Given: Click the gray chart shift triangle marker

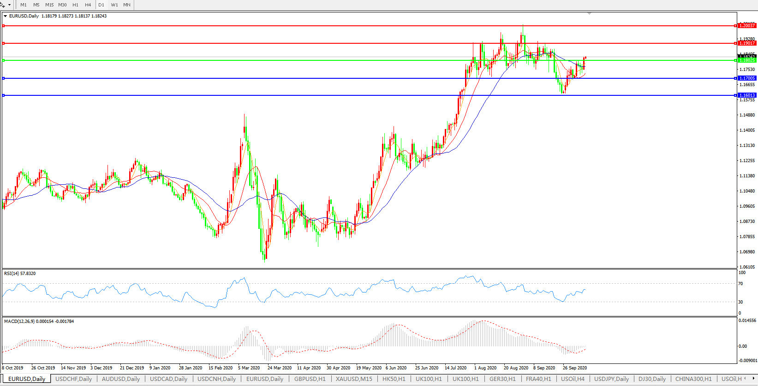Looking at the screenshot, I should coord(589,14).
